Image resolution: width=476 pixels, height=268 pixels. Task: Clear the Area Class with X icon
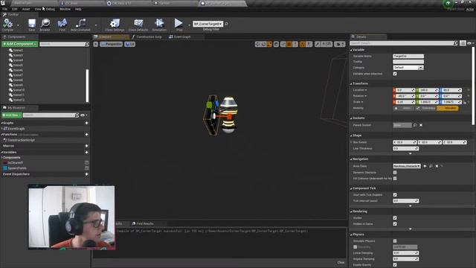pos(437,166)
